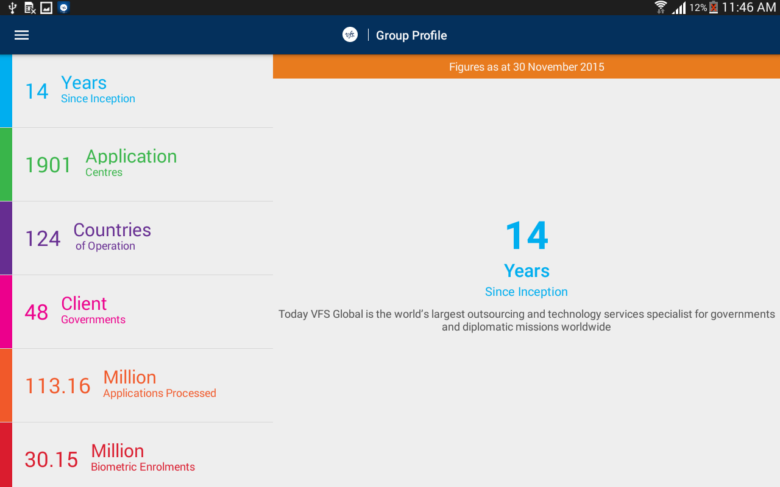This screenshot has height=487, width=780.
Task: Tap the 12% battery percentage text
Action: [x=698, y=8]
